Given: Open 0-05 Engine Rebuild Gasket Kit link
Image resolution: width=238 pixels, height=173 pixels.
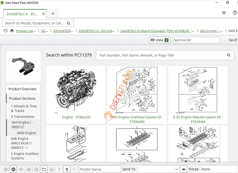Looking at the screenshot, I should point(198,119).
